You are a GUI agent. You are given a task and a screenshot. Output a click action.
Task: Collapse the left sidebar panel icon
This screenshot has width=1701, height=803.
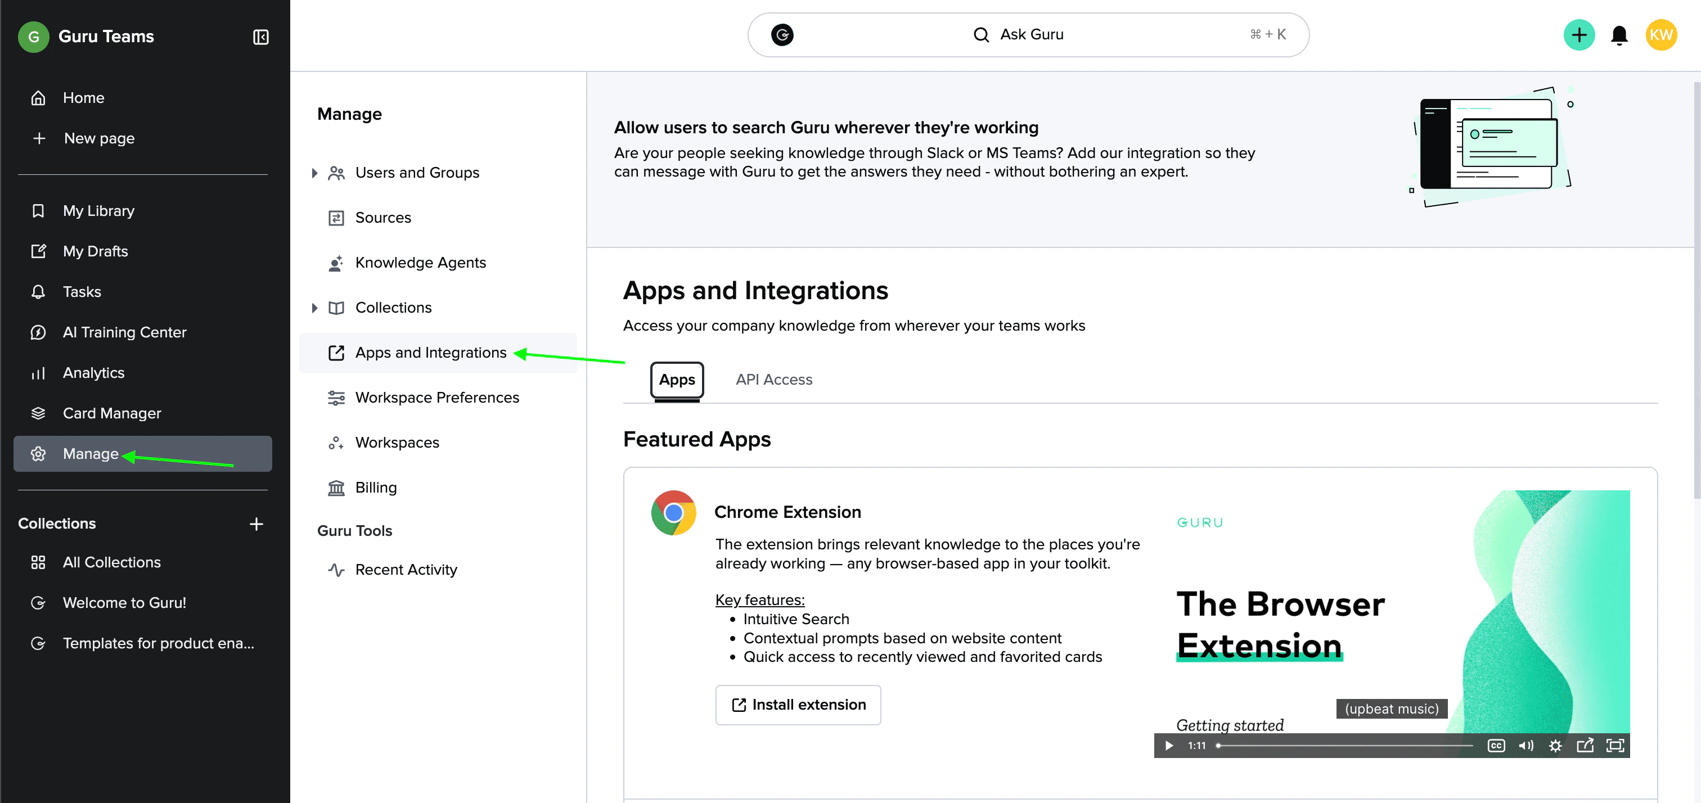[261, 37]
